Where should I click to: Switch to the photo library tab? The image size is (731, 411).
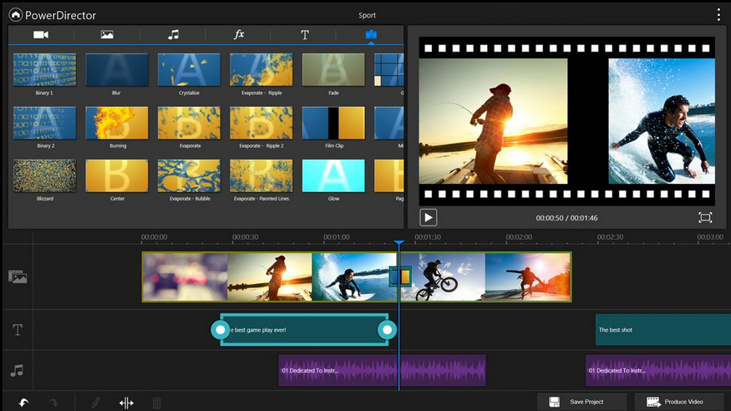point(107,35)
